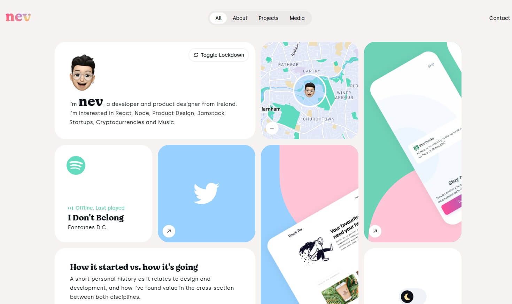Open the Starbucks app mockup card
Screen dimensions: 512x304
[413, 142]
